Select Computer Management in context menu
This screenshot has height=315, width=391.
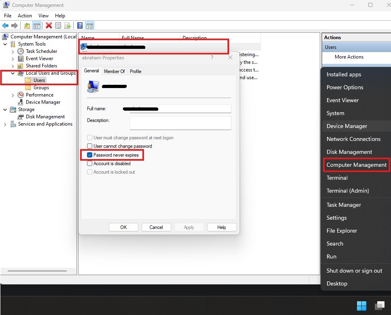point(356,165)
